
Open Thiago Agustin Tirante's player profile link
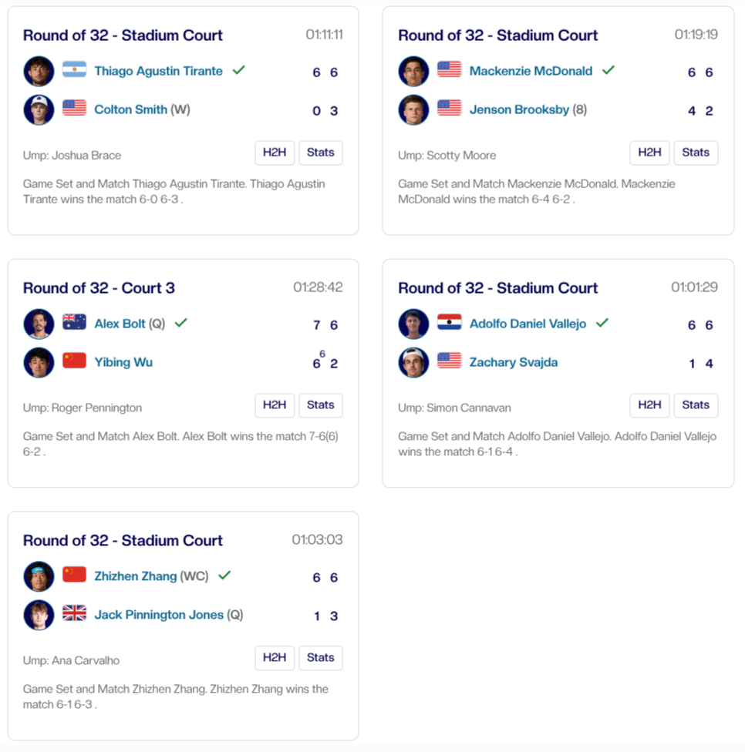pyautogui.click(x=158, y=71)
